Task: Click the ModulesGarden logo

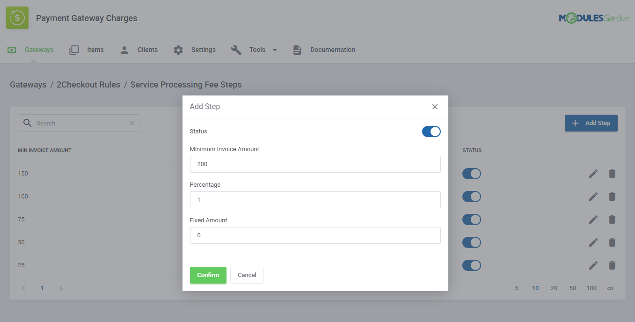Action: [594, 18]
